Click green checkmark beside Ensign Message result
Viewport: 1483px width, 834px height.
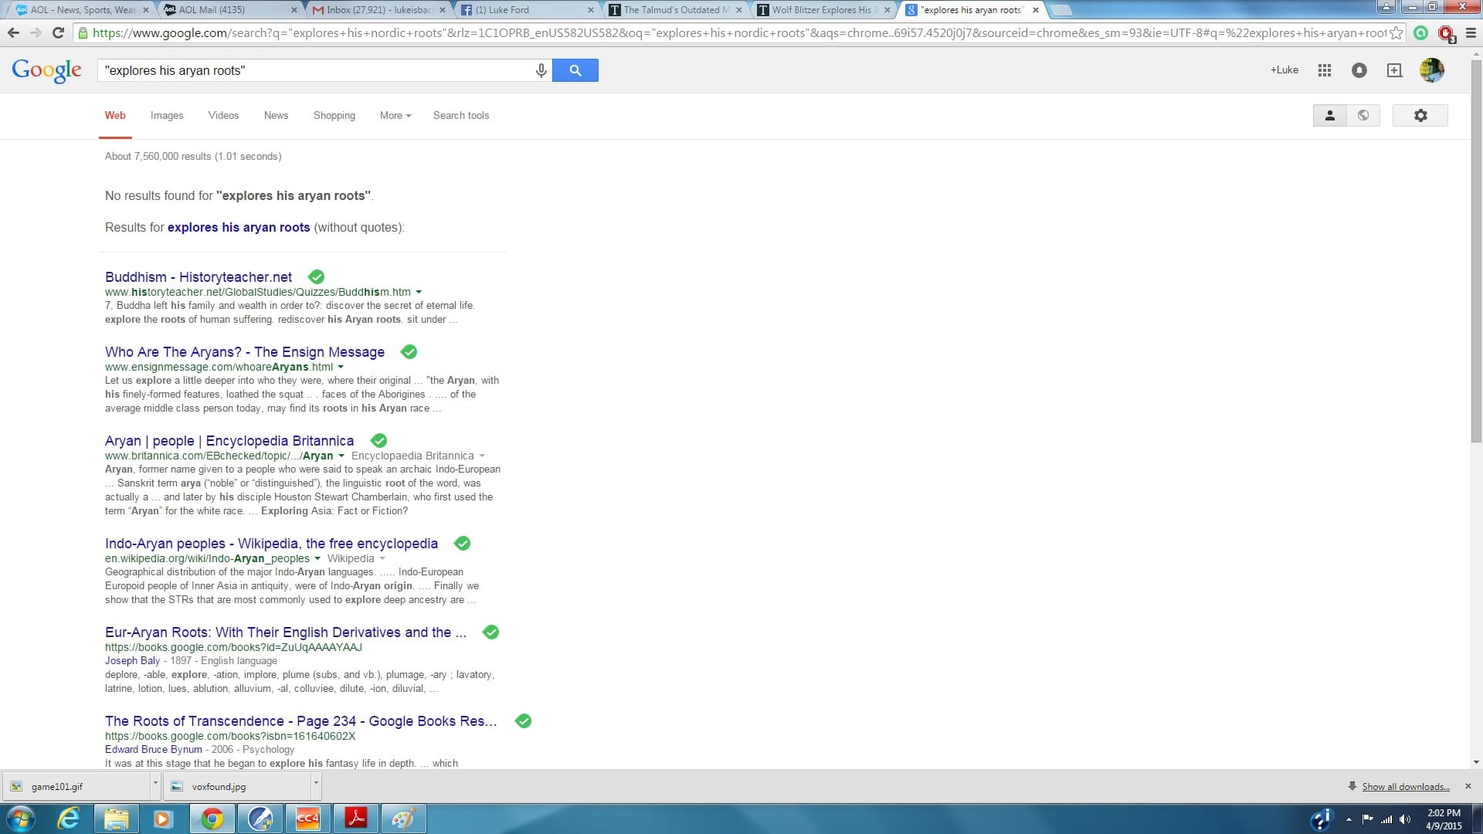(x=409, y=351)
